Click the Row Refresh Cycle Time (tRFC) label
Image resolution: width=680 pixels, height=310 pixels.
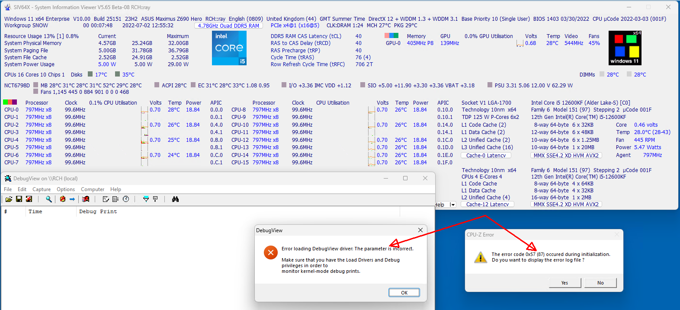[x=308, y=64]
